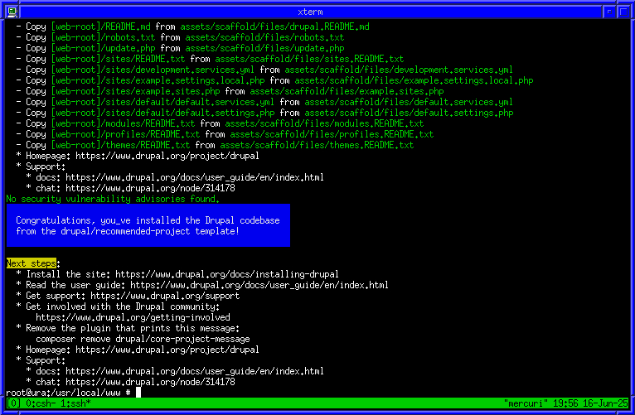
Task: Click [web-root]/themes/README.txt path
Action: (120, 145)
